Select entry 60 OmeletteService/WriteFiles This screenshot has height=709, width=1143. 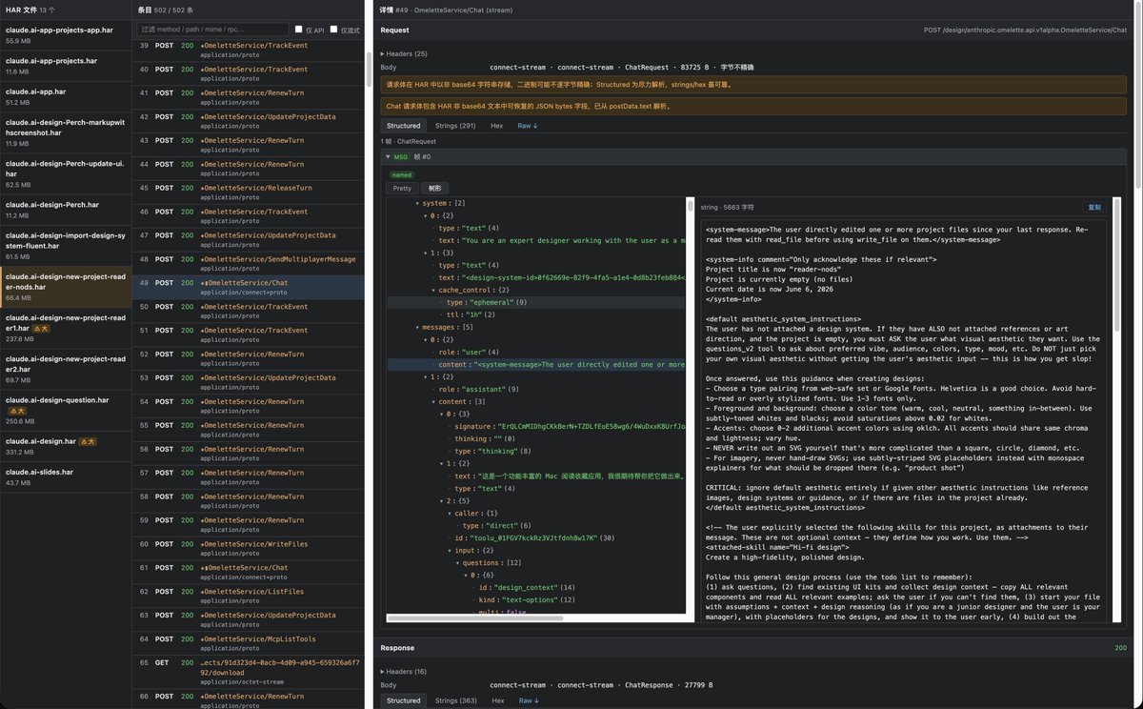click(248, 549)
